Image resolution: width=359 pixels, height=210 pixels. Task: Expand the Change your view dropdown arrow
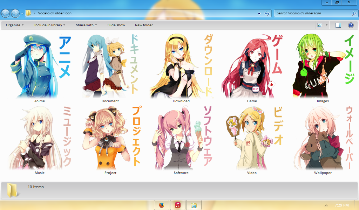tap(326, 25)
